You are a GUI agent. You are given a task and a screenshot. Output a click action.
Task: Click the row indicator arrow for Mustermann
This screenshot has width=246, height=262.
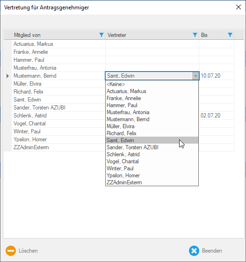[x=7, y=76]
